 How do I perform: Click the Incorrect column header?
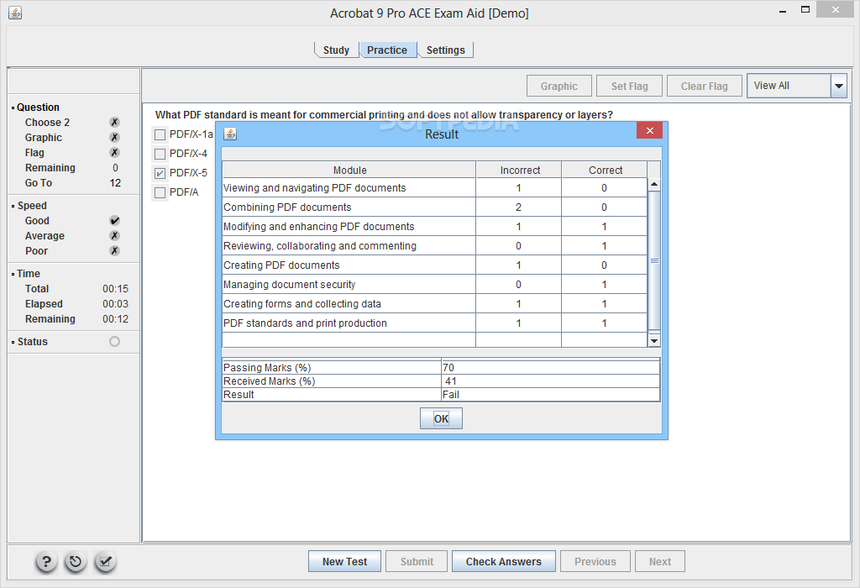[519, 170]
